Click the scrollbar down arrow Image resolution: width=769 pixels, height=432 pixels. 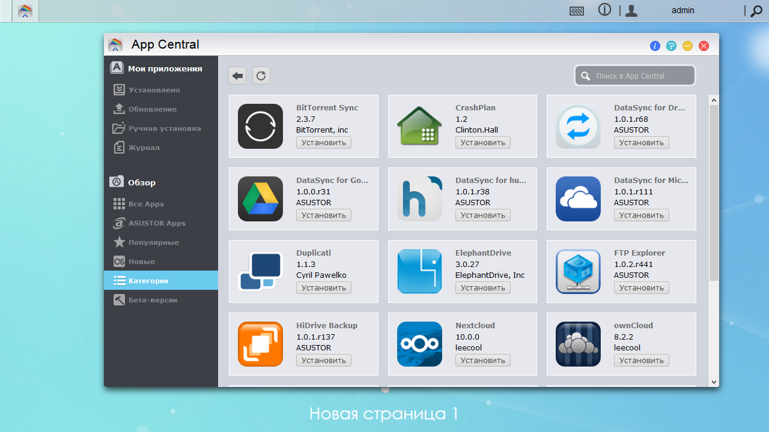pyautogui.click(x=714, y=382)
